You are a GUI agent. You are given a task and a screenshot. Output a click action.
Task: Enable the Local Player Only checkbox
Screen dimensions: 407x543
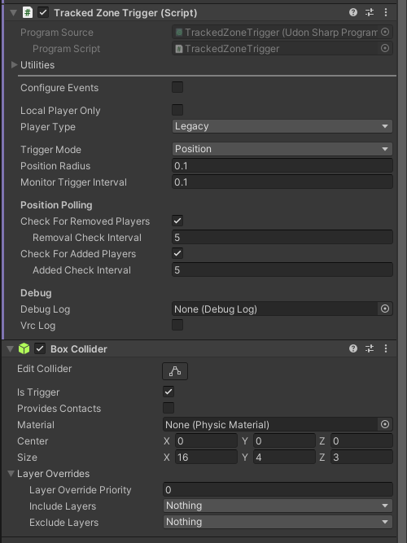pyautogui.click(x=177, y=110)
